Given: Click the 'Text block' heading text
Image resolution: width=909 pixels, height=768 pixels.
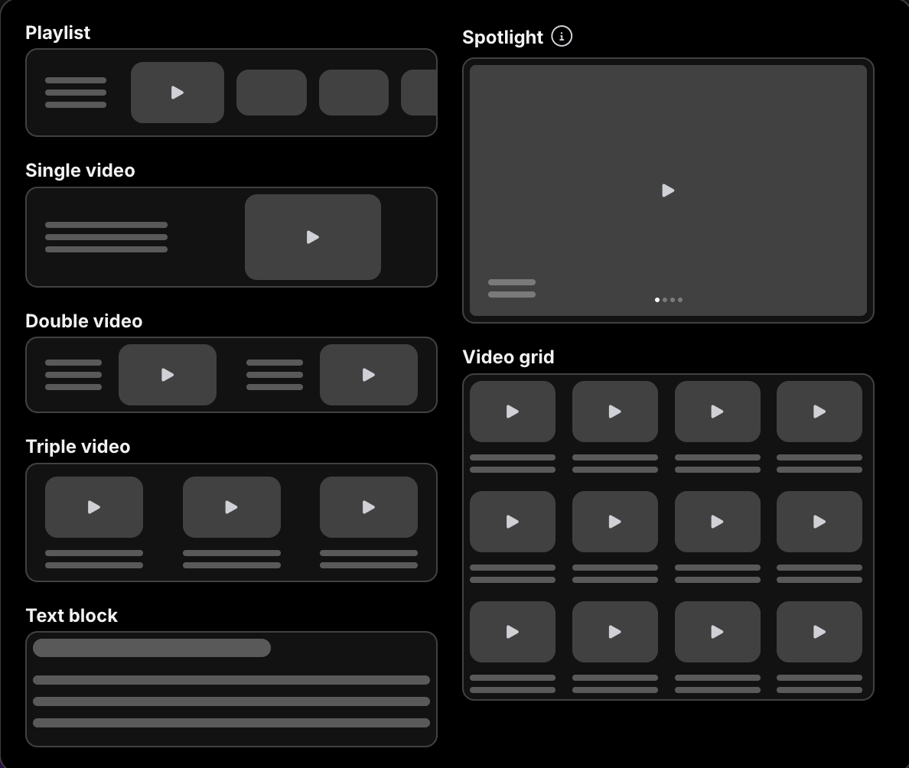Looking at the screenshot, I should click(71, 616).
